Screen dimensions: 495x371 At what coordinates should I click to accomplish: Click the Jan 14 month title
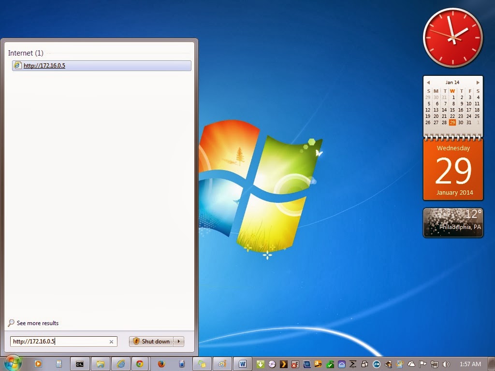coord(452,82)
